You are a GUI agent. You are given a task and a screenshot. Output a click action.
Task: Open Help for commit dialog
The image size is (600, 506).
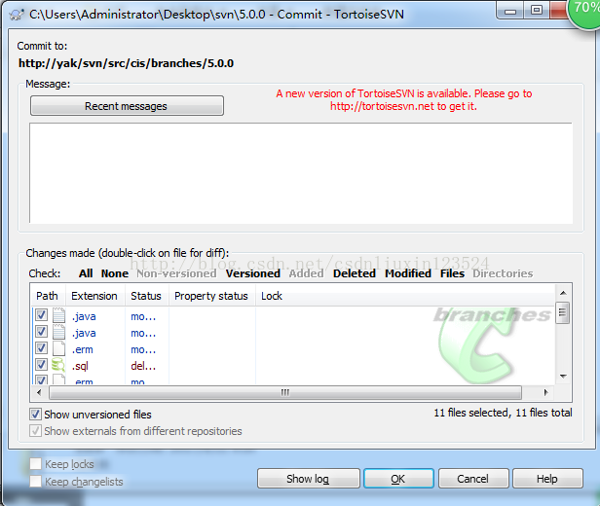(x=547, y=479)
